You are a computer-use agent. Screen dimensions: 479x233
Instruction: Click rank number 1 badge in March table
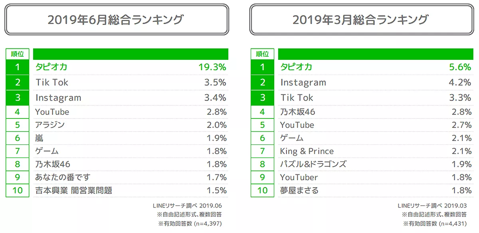pyautogui.click(x=262, y=67)
